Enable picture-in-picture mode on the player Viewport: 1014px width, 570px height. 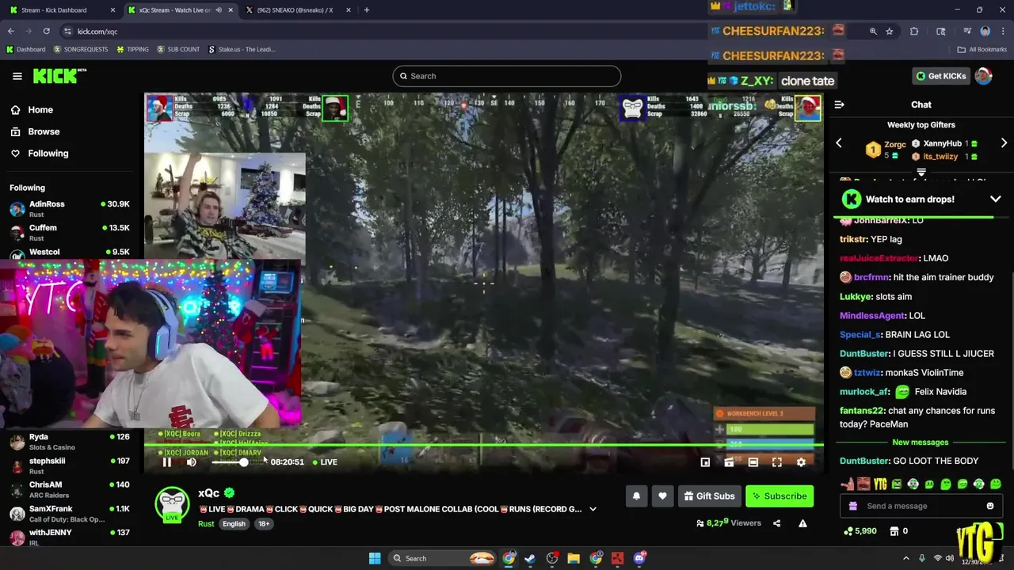tap(705, 462)
